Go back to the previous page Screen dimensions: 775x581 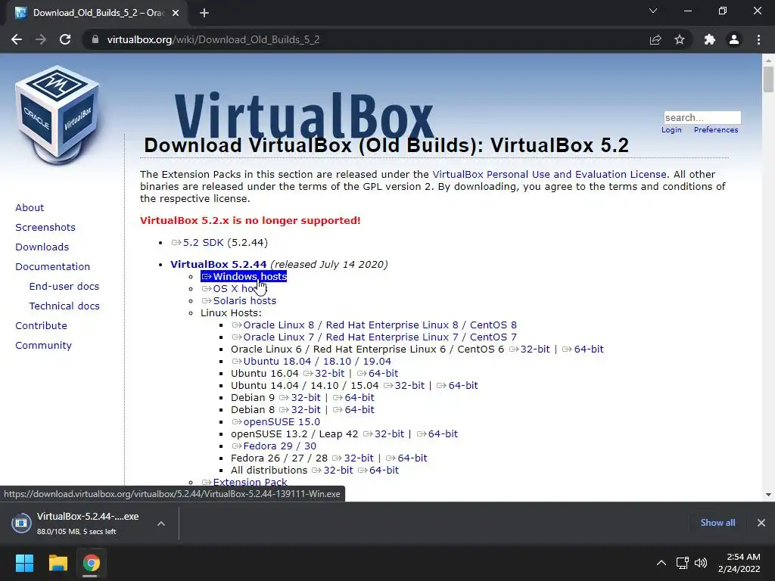point(17,39)
